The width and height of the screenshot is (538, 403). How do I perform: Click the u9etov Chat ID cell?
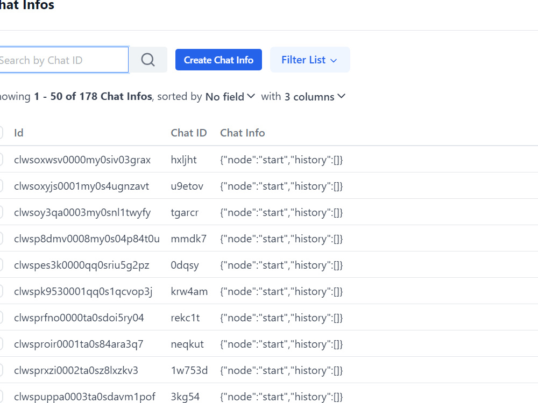pyautogui.click(x=187, y=186)
